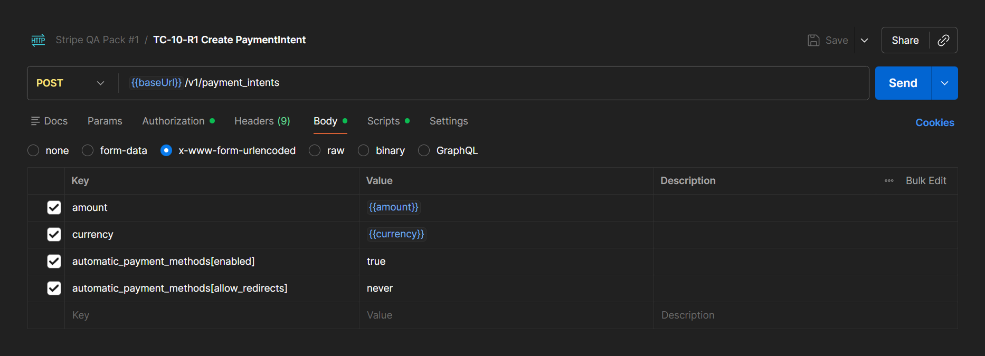Image resolution: width=985 pixels, height=356 pixels.
Task: Open the POST method dropdown
Action: click(x=70, y=83)
